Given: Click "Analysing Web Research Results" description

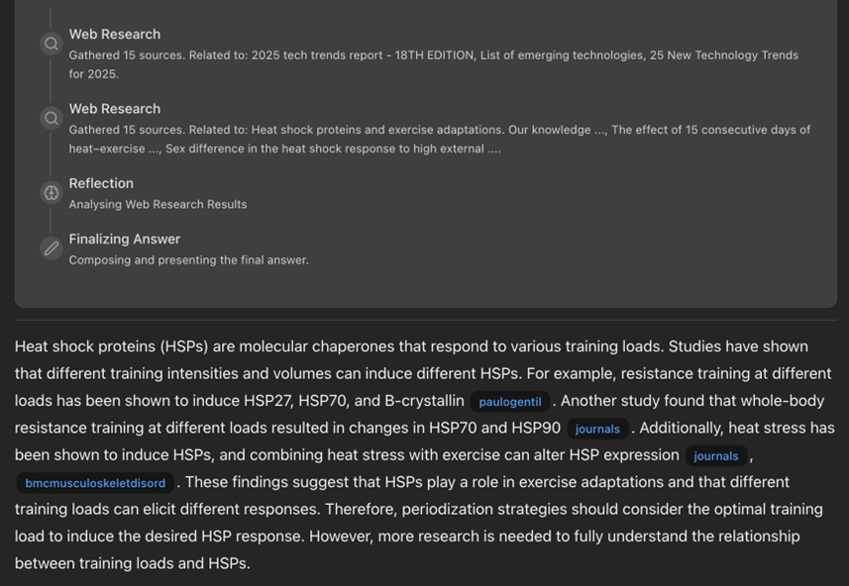Looking at the screenshot, I should 158,204.
